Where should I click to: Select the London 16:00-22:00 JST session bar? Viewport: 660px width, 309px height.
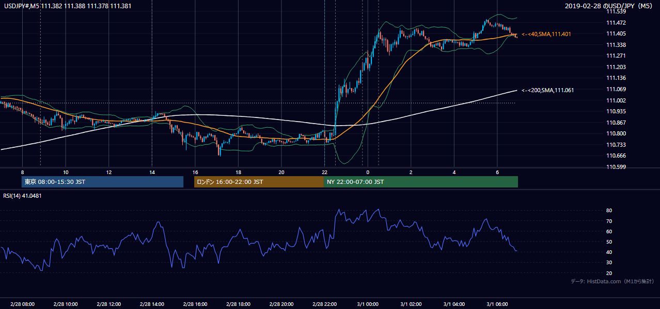click(259, 182)
